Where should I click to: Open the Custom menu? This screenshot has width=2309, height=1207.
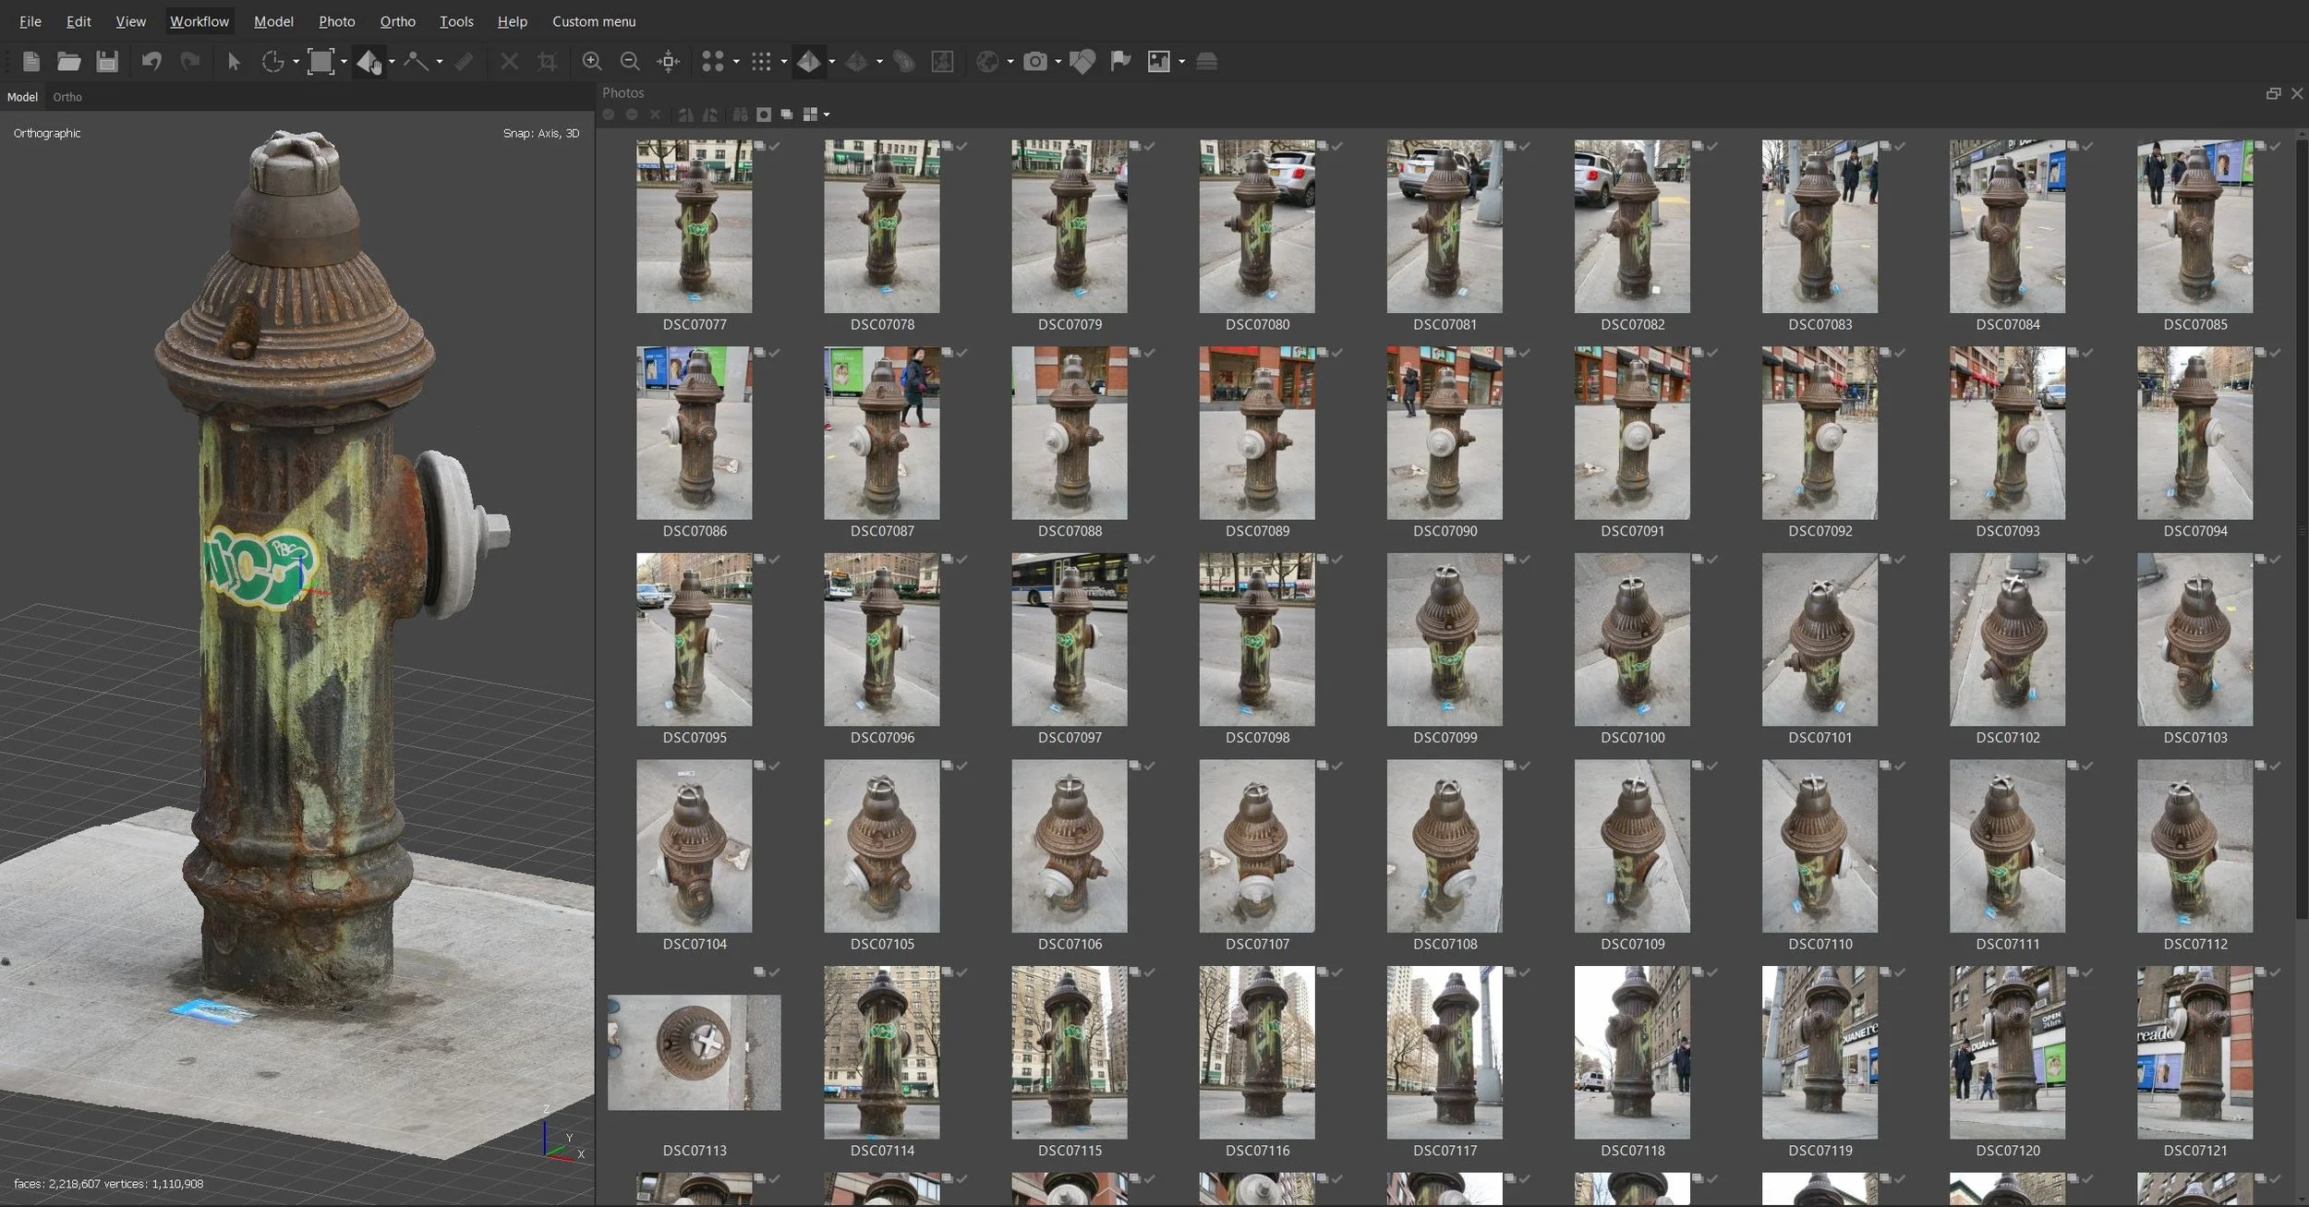[593, 21]
